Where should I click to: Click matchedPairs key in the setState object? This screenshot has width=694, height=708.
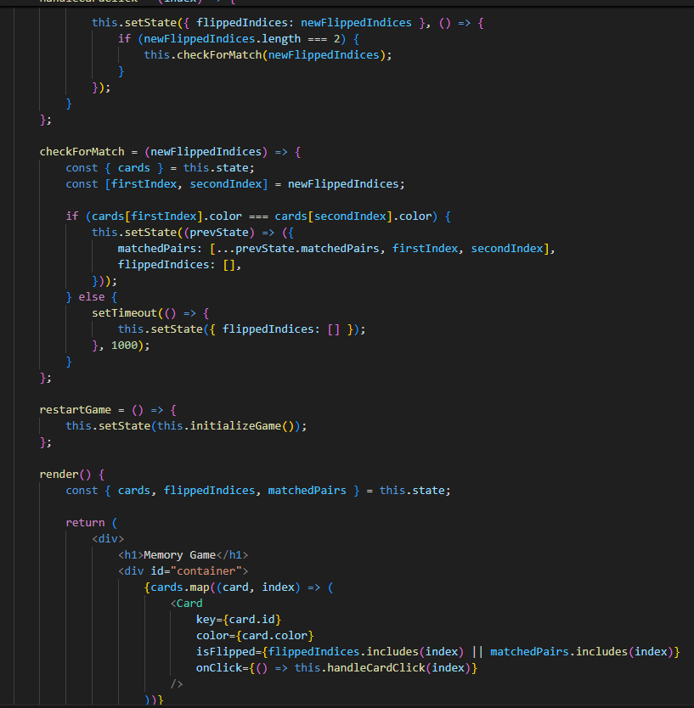(x=157, y=249)
